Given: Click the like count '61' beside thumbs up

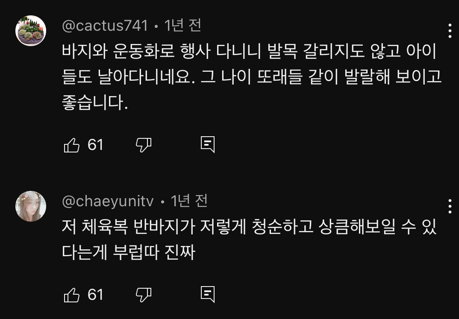Looking at the screenshot, I should [95, 145].
